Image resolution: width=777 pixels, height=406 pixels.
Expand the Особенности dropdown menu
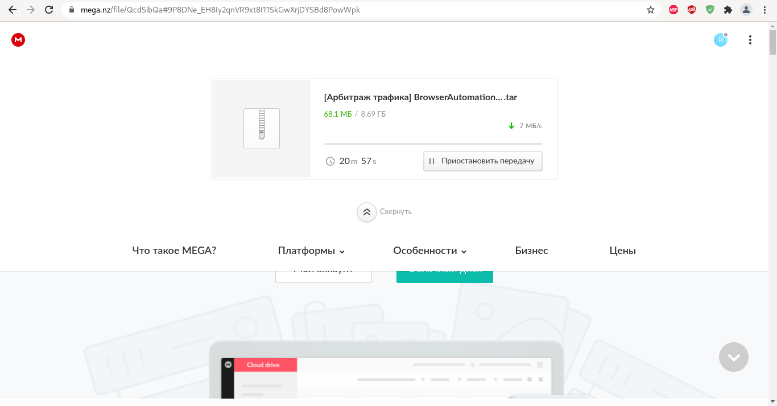point(430,251)
